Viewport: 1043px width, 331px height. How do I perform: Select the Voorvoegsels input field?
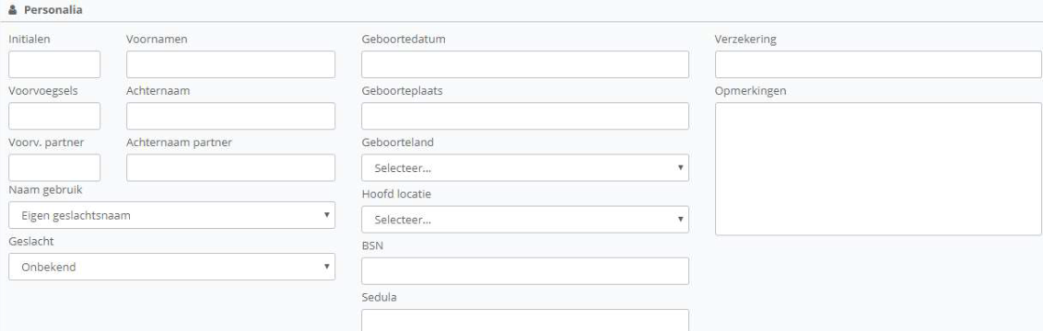click(54, 116)
